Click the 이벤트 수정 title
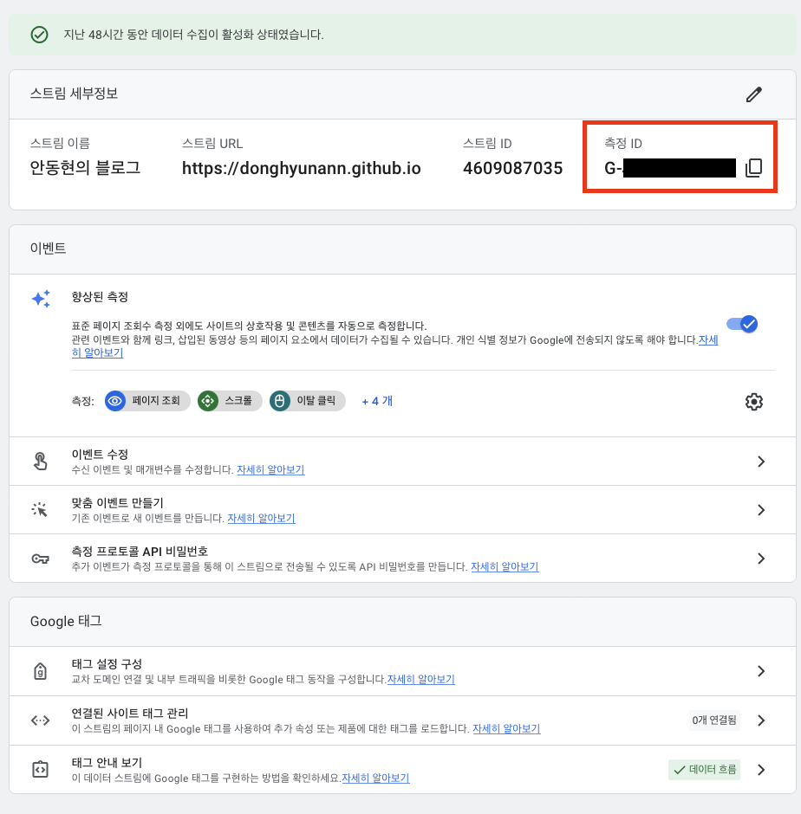 click(100, 455)
